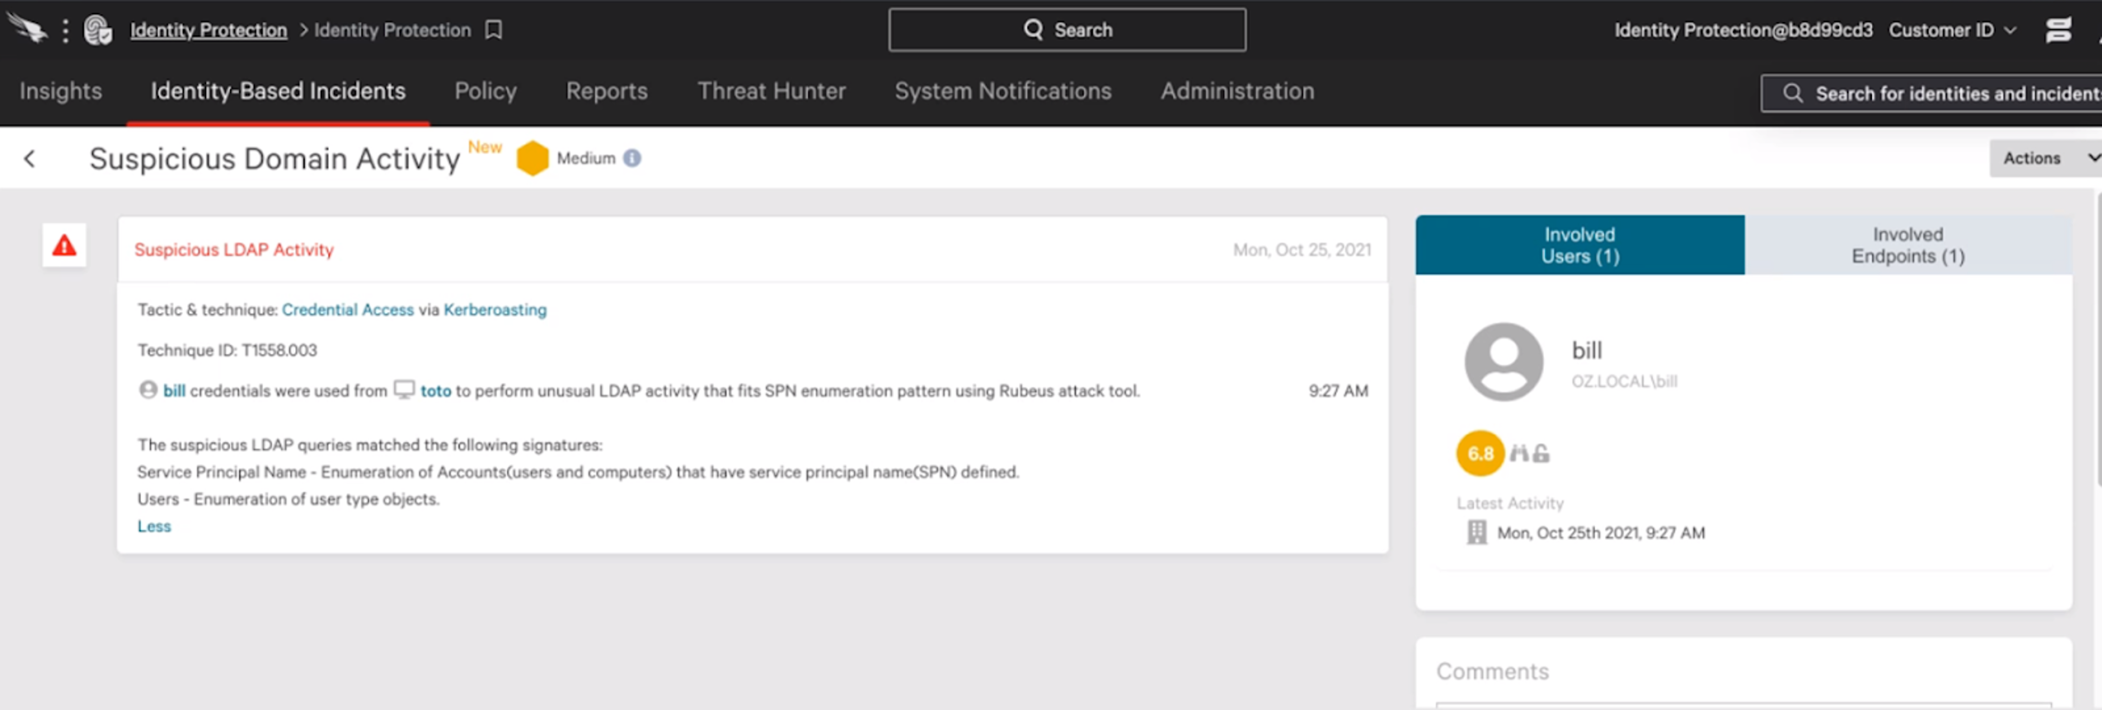Select the Identity-Based Incidents tab

(x=277, y=90)
